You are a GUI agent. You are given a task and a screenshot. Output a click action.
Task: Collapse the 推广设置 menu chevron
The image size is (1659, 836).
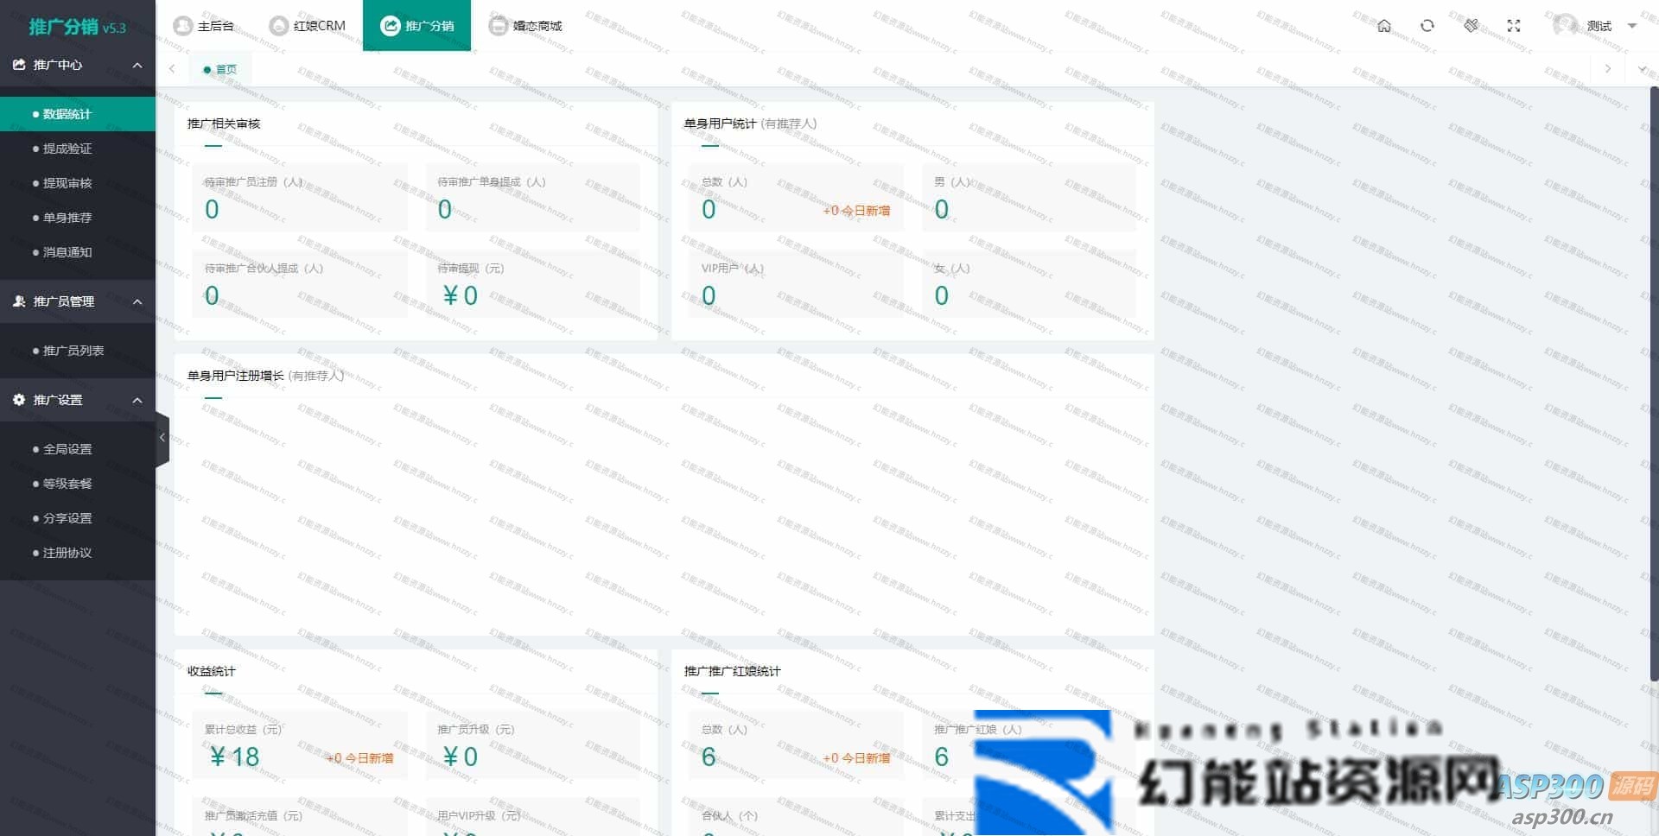137,401
